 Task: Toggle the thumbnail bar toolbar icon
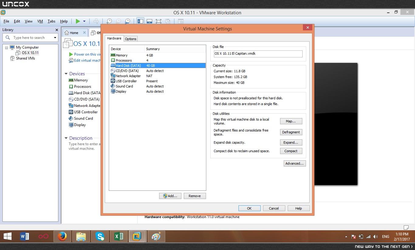(x=149, y=21)
